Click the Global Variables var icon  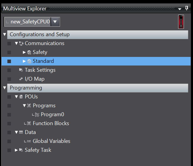click(29, 141)
